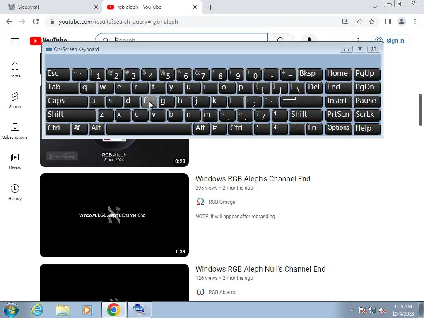424x318 pixels.
Task: Click Help key on on-screen keyboard
Action: tap(367, 128)
